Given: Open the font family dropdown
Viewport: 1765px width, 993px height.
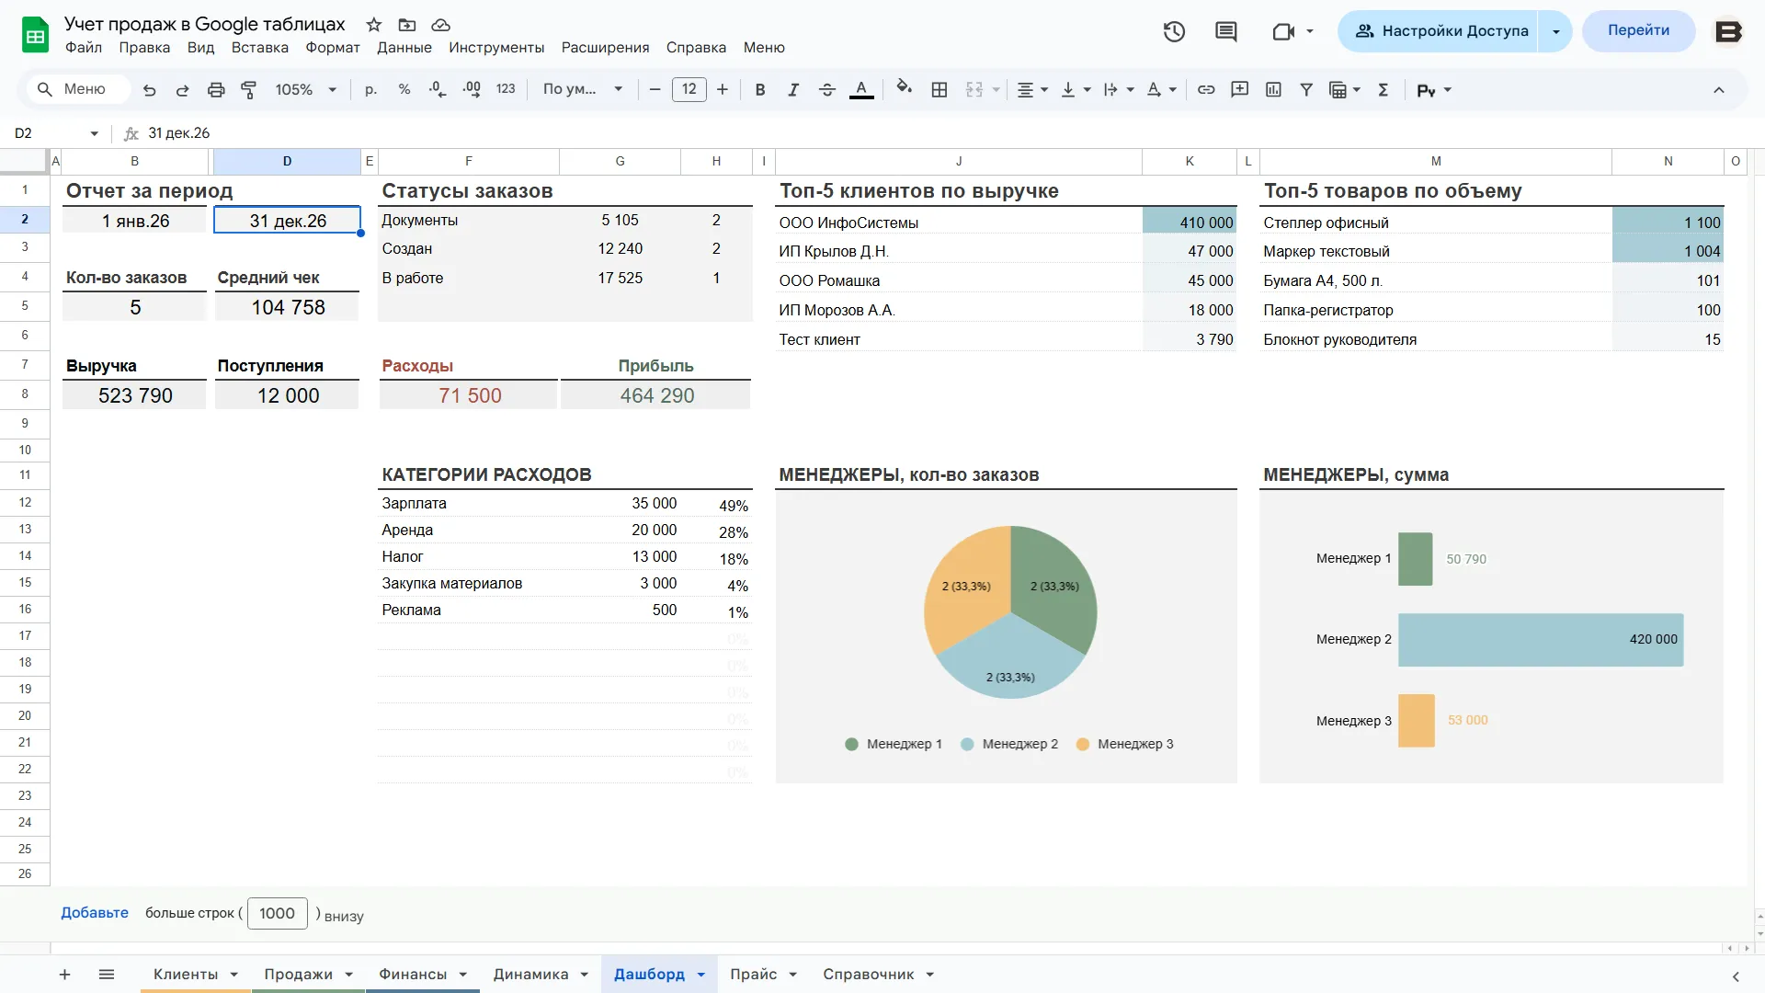Looking at the screenshot, I should tap(583, 90).
